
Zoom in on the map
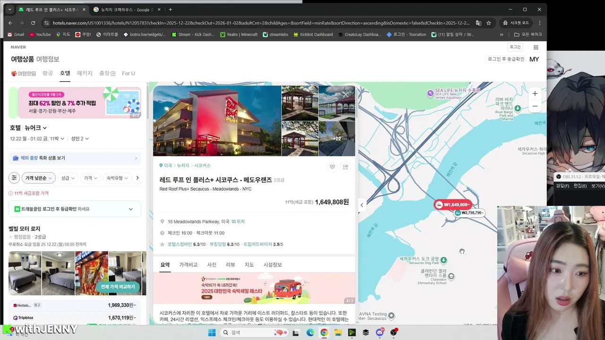535,93
